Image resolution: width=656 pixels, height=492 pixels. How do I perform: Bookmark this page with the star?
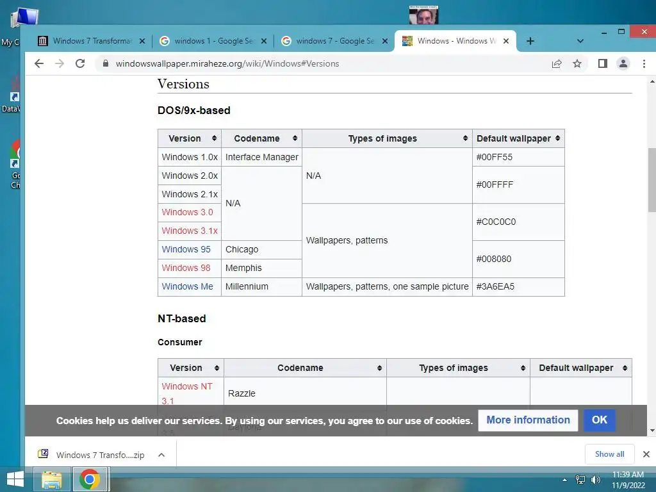pyautogui.click(x=577, y=63)
